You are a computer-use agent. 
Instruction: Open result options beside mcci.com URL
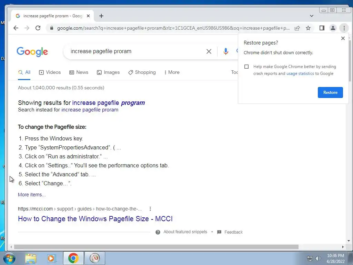coord(150,209)
